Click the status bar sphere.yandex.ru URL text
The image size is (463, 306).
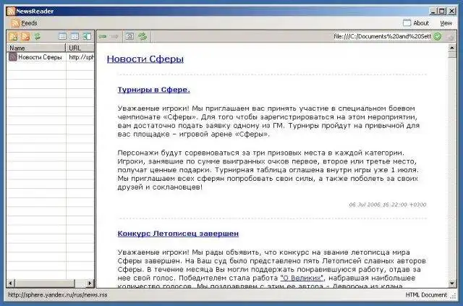click(x=58, y=294)
